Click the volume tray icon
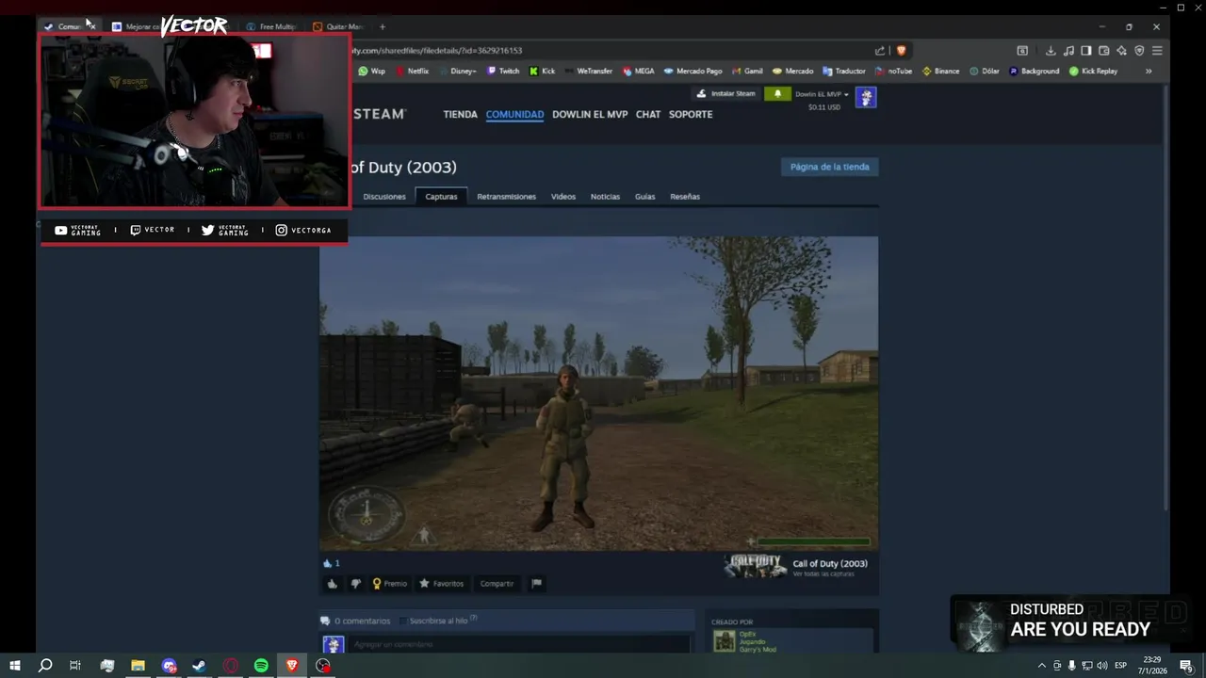This screenshot has height=678, width=1206. (1102, 666)
